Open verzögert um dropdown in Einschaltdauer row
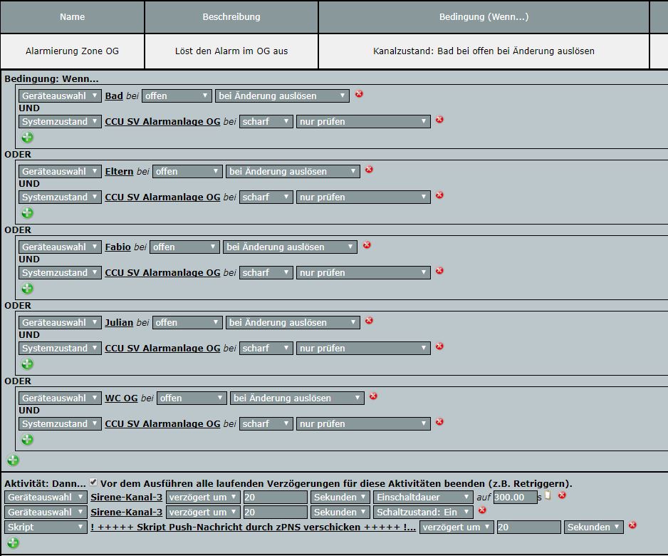 pos(203,497)
